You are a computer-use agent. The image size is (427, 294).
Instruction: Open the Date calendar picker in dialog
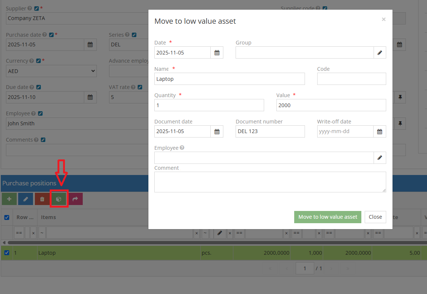(217, 53)
